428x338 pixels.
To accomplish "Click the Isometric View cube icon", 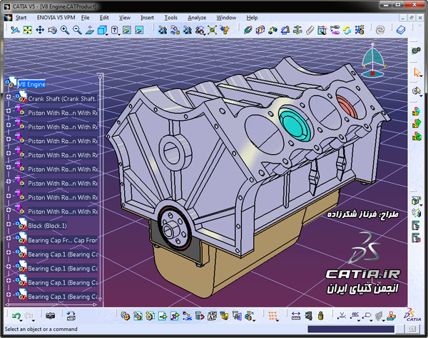I will coord(102,30).
